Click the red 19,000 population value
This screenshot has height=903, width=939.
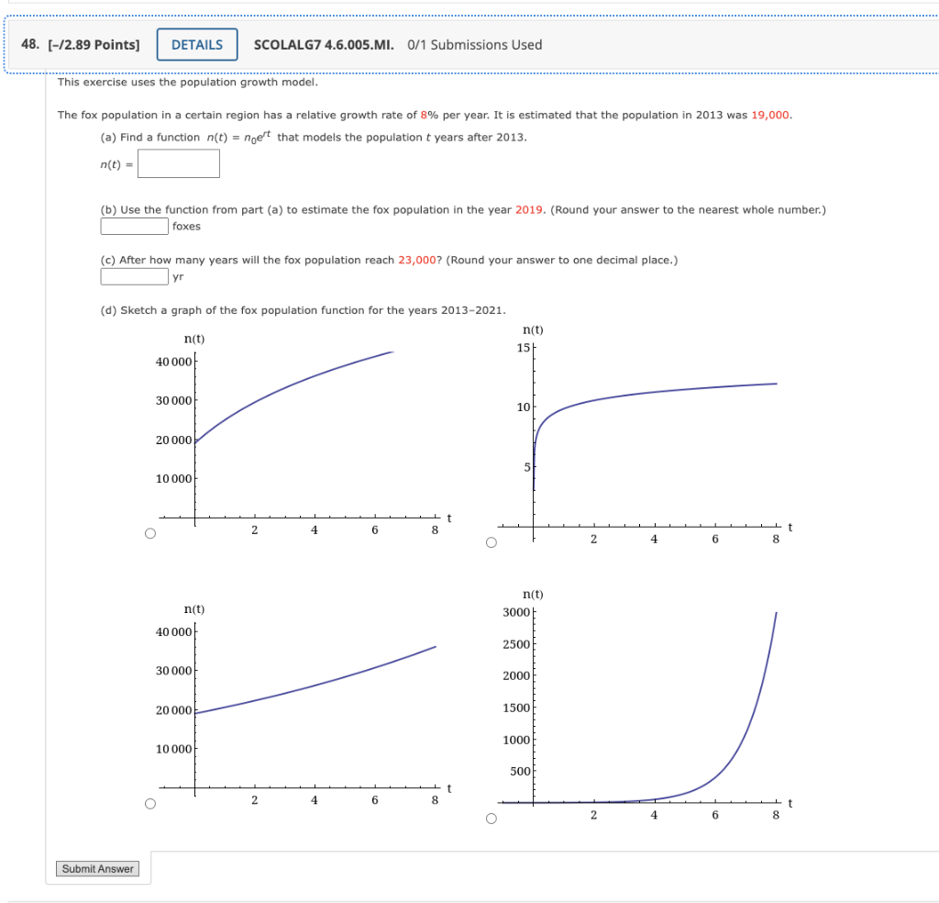point(770,115)
